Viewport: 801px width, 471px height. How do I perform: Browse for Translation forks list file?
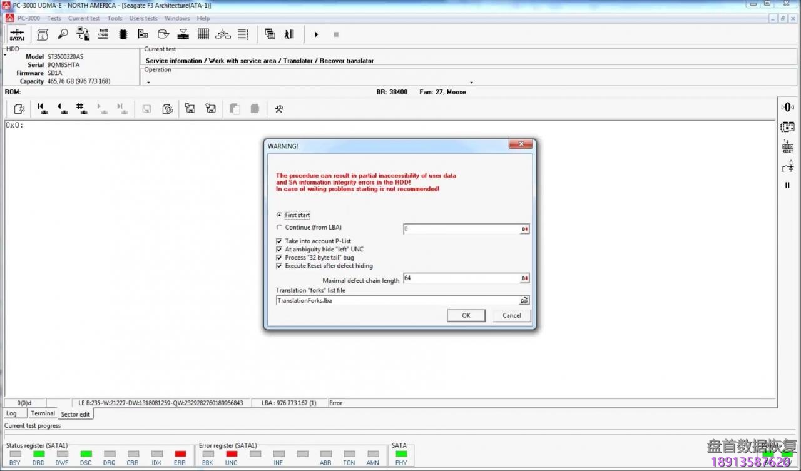pyautogui.click(x=524, y=301)
